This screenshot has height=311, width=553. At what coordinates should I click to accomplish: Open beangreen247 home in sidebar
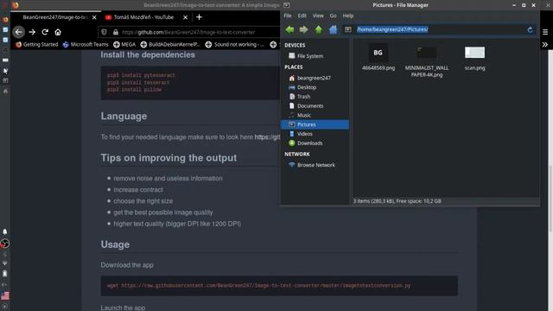click(315, 78)
